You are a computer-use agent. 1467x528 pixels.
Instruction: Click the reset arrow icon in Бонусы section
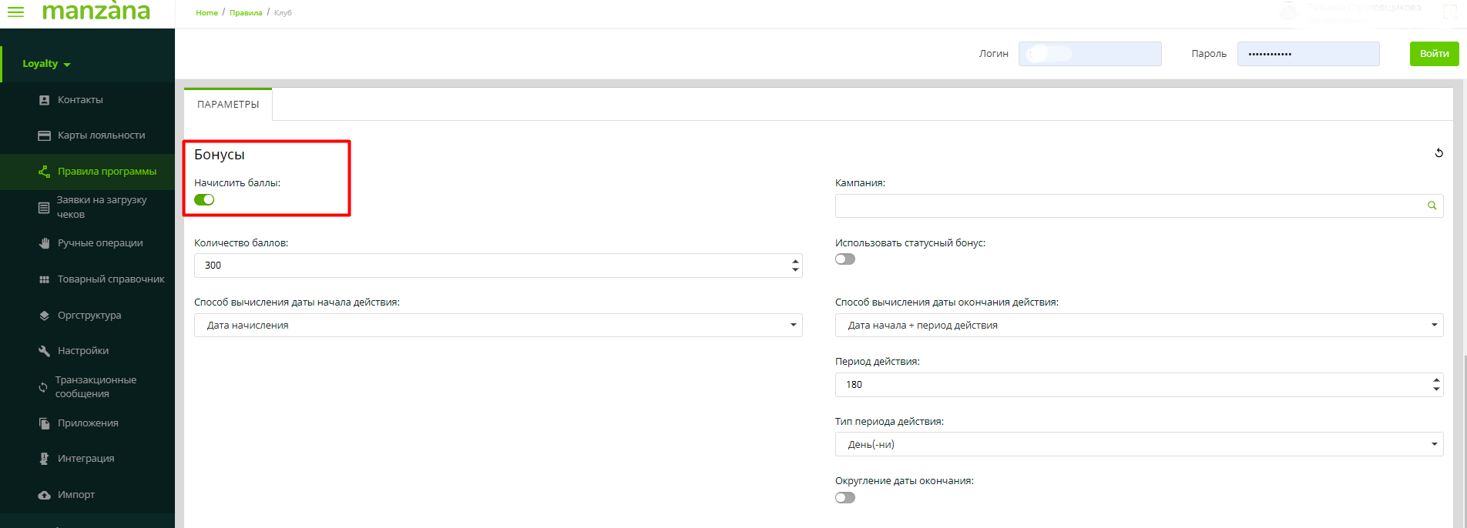(x=1438, y=153)
